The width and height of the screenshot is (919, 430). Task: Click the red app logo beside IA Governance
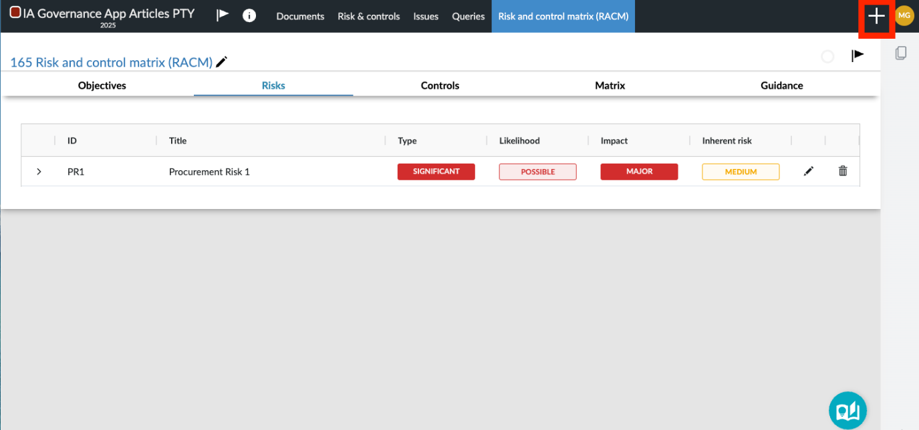click(x=15, y=12)
